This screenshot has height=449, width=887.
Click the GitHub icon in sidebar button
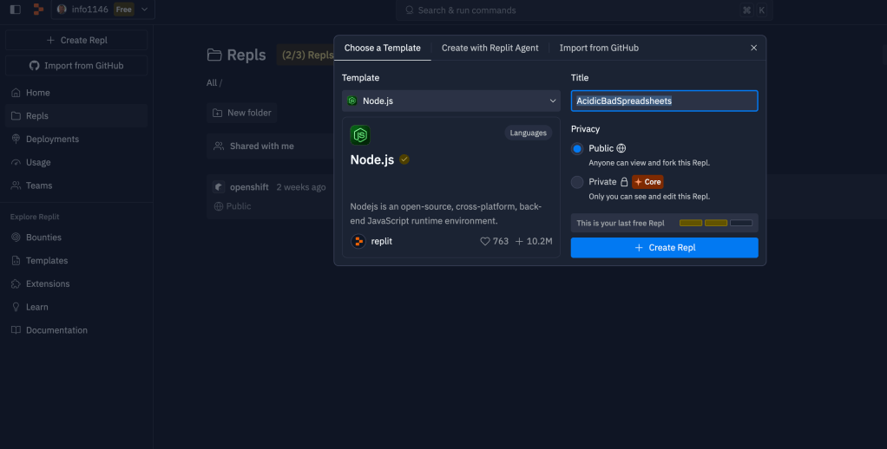click(35, 66)
